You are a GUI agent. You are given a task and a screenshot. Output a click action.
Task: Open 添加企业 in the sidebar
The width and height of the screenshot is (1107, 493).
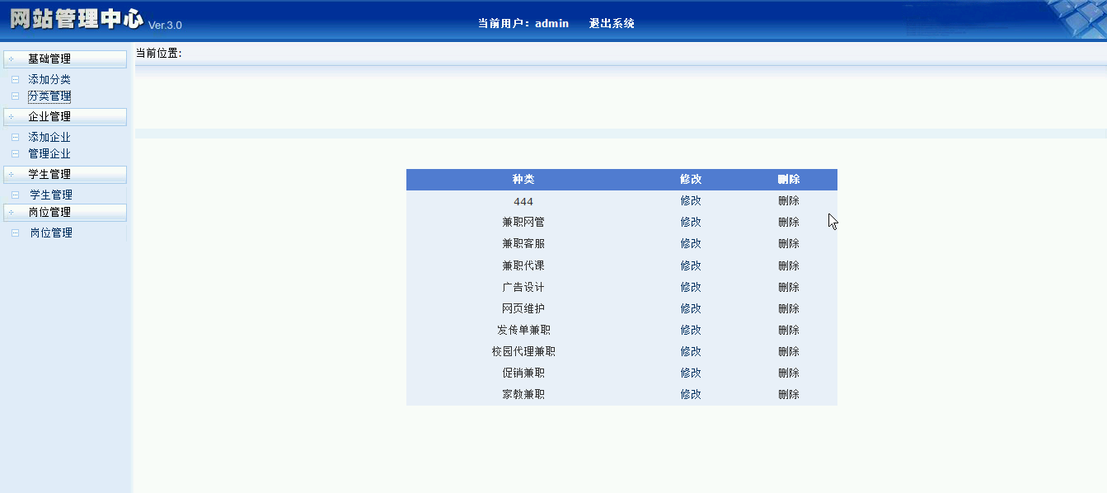[x=49, y=138]
